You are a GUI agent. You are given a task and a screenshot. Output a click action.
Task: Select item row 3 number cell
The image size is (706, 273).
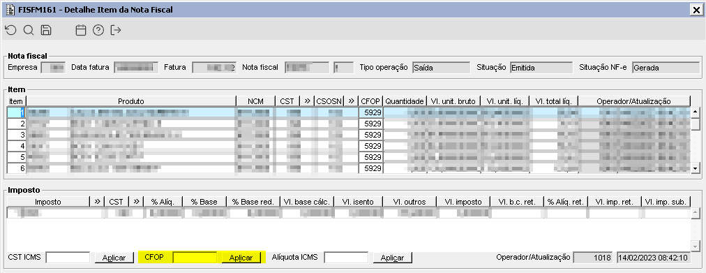pyautogui.click(x=17, y=135)
